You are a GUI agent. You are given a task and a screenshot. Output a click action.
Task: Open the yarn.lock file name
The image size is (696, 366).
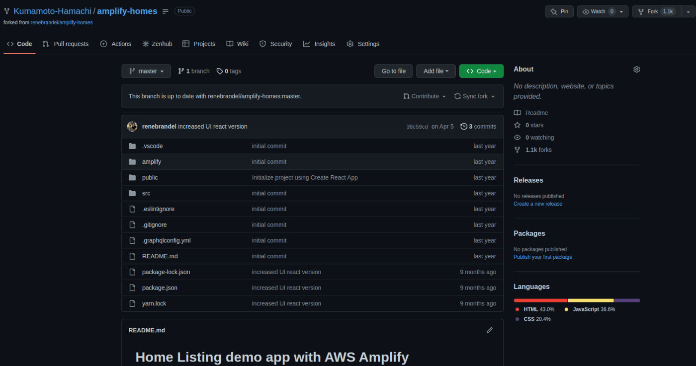coord(154,303)
